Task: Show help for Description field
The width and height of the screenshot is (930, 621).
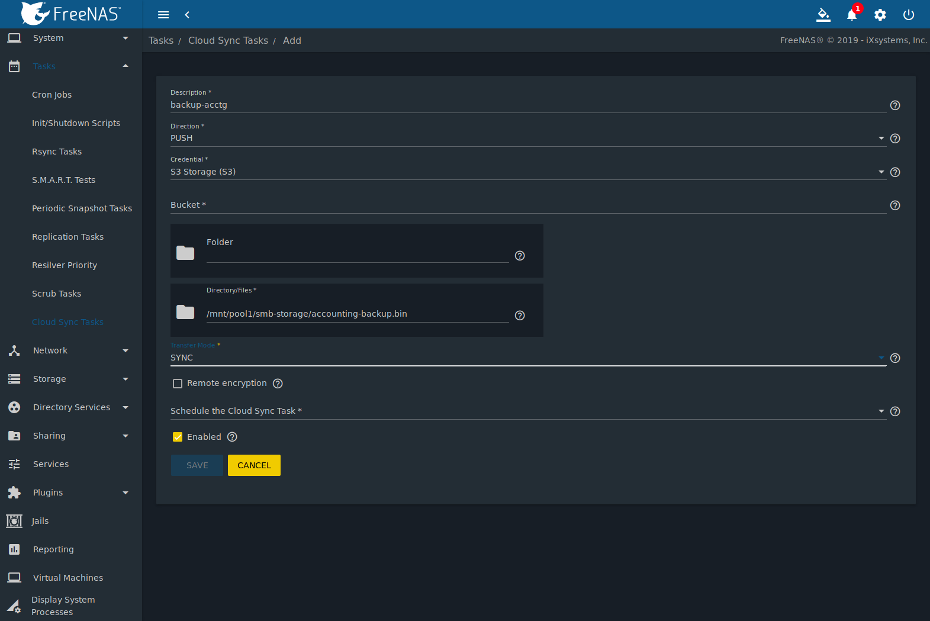Action: [x=895, y=105]
